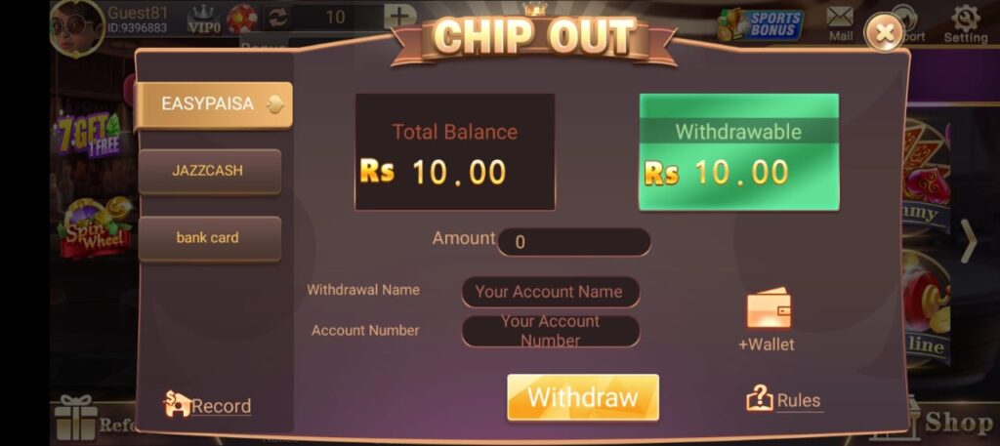This screenshot has width=1000, height=446.
Task: Open the Spin Wheel promotion
Action: tap(95, 228)
